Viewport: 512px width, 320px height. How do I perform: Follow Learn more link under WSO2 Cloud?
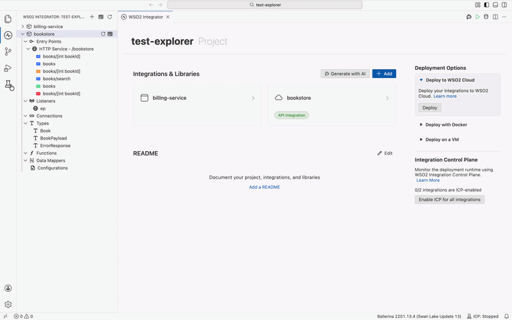445,97
